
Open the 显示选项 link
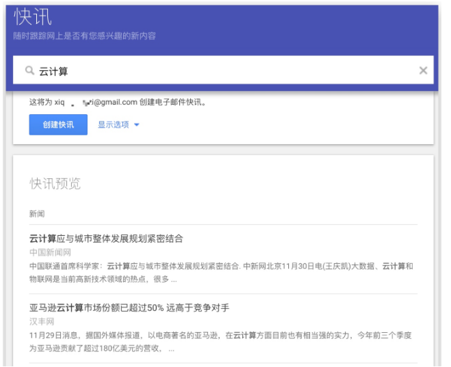click(x=113, y=125)
